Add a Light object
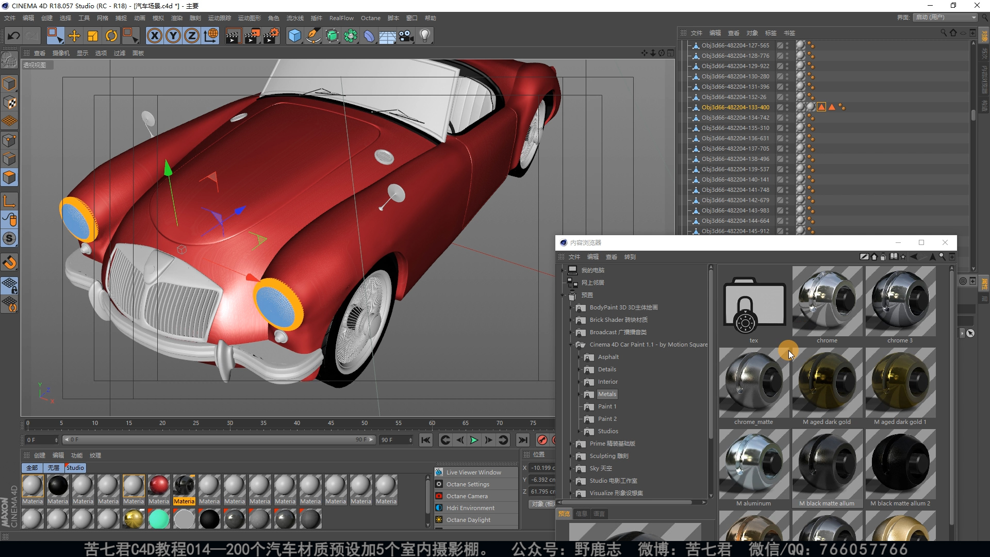990x557 pixels. click(425, 36)
